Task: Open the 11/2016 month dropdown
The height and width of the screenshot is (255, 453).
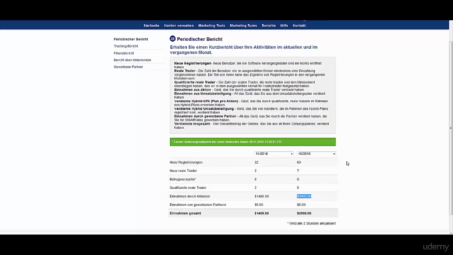Action: pyautogui.click(x=274, y=154)
